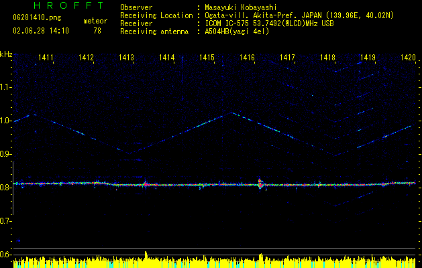Image resolution: width=422 pixels, height=268 pixels.
Task: Click the 1411 time axis label
Action: pyautogui.click(x=46, y=57)
